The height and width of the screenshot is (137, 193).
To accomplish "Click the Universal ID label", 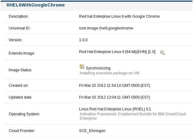I will 19,28.
